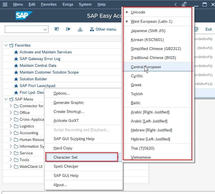This screenshot has height=194, width=215.
Task: Choose Japanese (Shift JIS) character set
Action: pyautogui.click(x=158, y=31)
